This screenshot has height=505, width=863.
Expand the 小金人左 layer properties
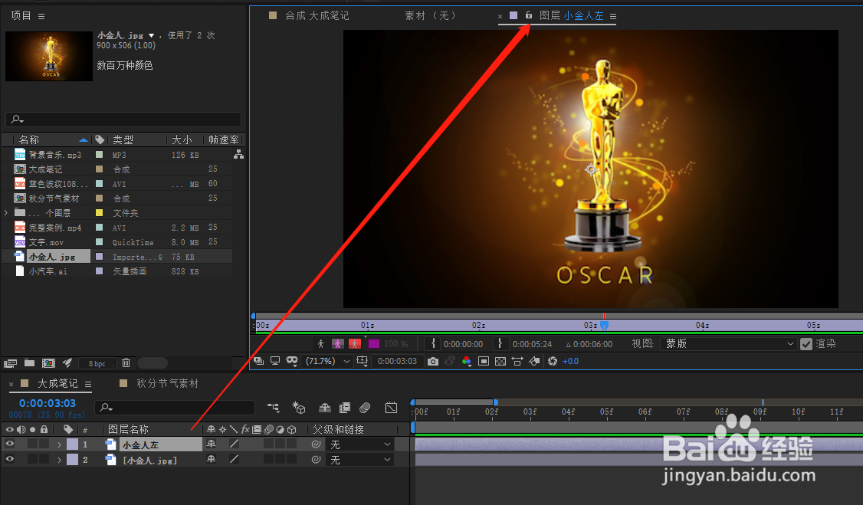[60, 444]
